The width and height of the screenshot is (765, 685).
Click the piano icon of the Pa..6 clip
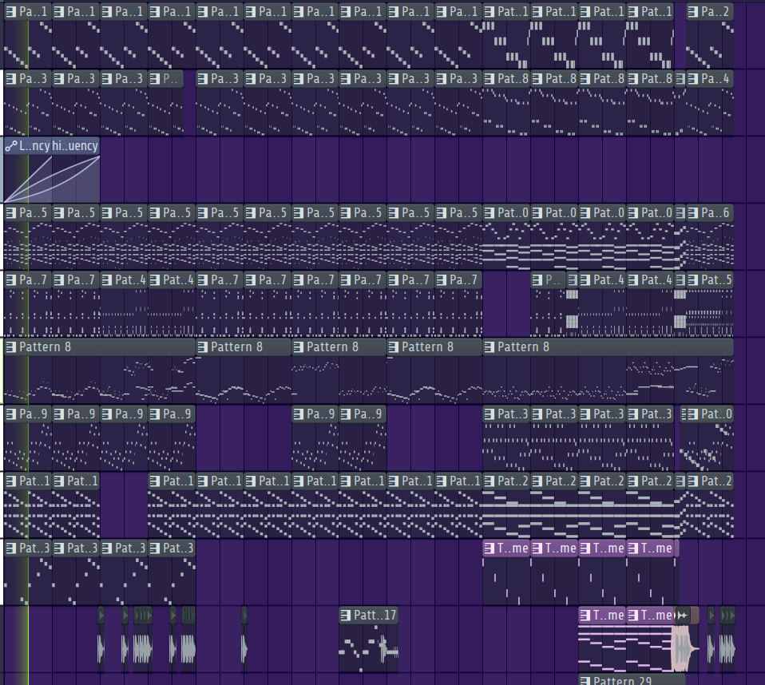coord(693,212)
